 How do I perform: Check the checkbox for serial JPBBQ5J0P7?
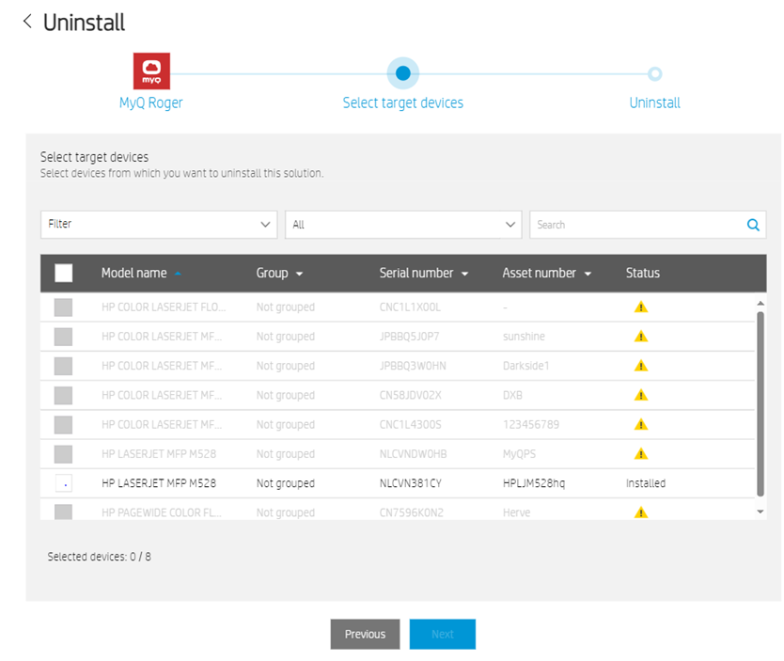pyautogui.click(x=64, y=336)
